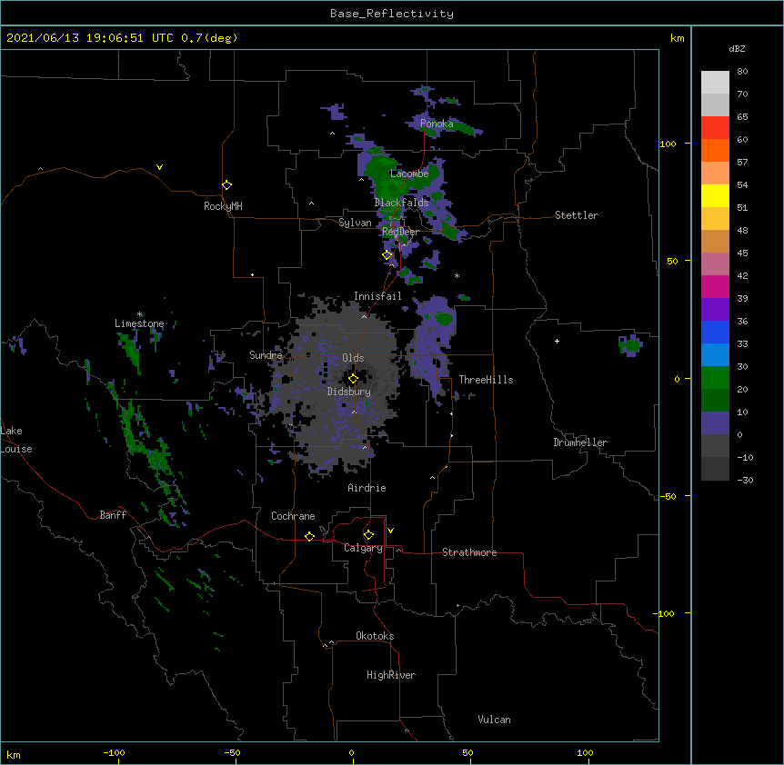Select the yellow diamond marker above Calgary

click(x=368, y=535)
